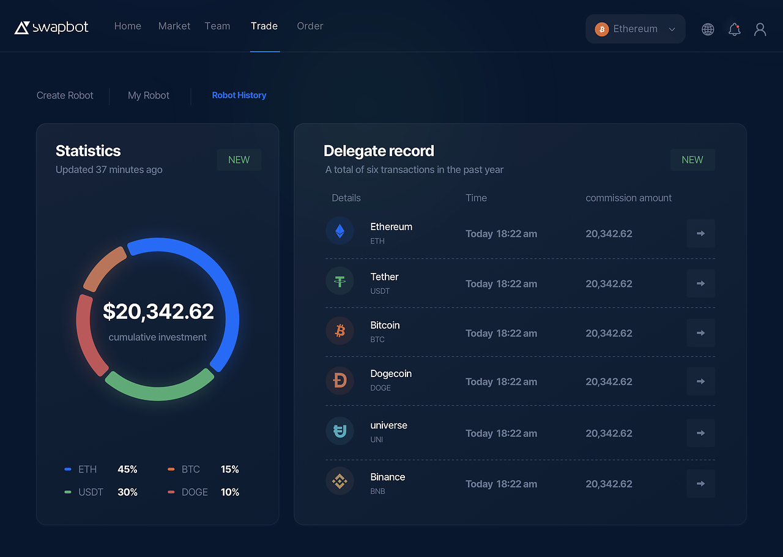
Task: Click the Ethereum row's time 'Today 18:22 am'
Action: coord(502,233)
